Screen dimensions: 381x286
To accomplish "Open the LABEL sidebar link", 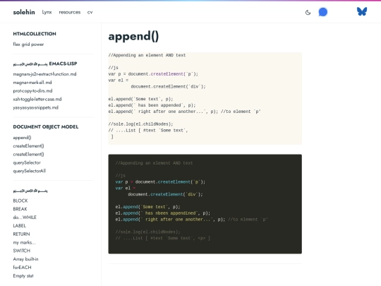I will pyautogui.click(x=20, y=226).
